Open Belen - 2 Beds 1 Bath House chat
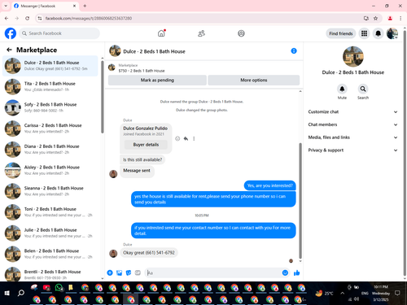 (50, 254)
